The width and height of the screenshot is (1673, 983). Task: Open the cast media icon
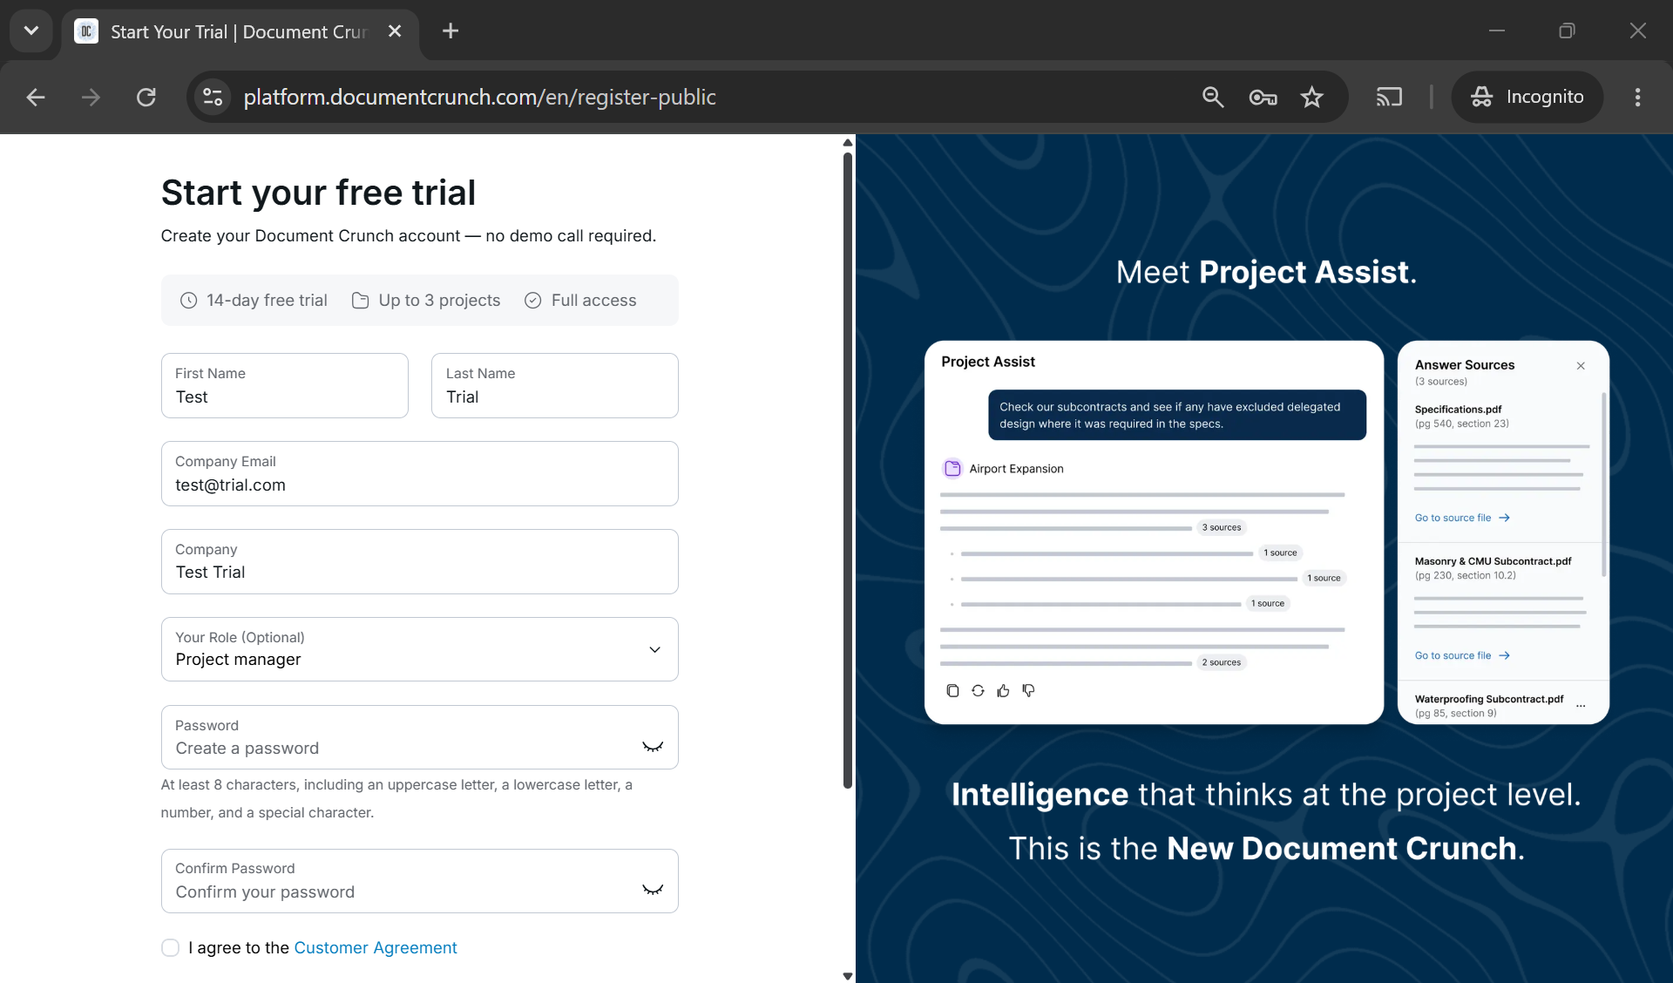[1389, 97]
